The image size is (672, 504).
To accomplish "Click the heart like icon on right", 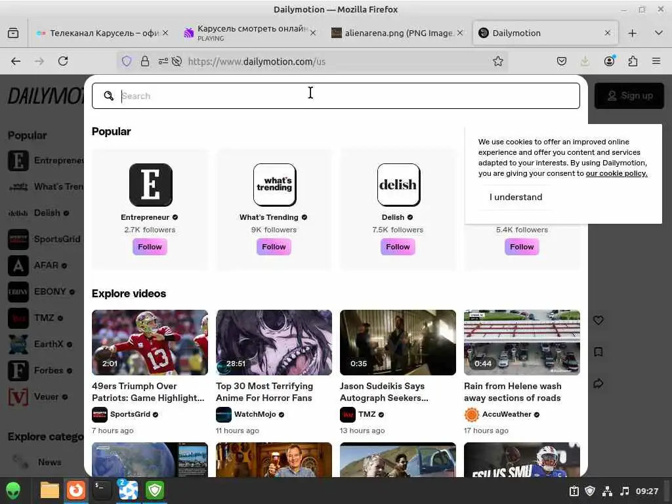I will click(598, 320).
